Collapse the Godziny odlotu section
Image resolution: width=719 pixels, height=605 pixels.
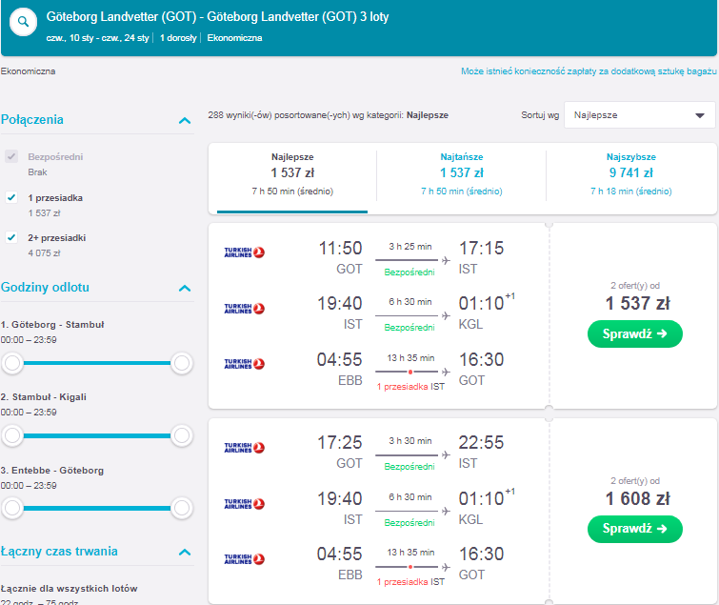[x=185, y=288]
